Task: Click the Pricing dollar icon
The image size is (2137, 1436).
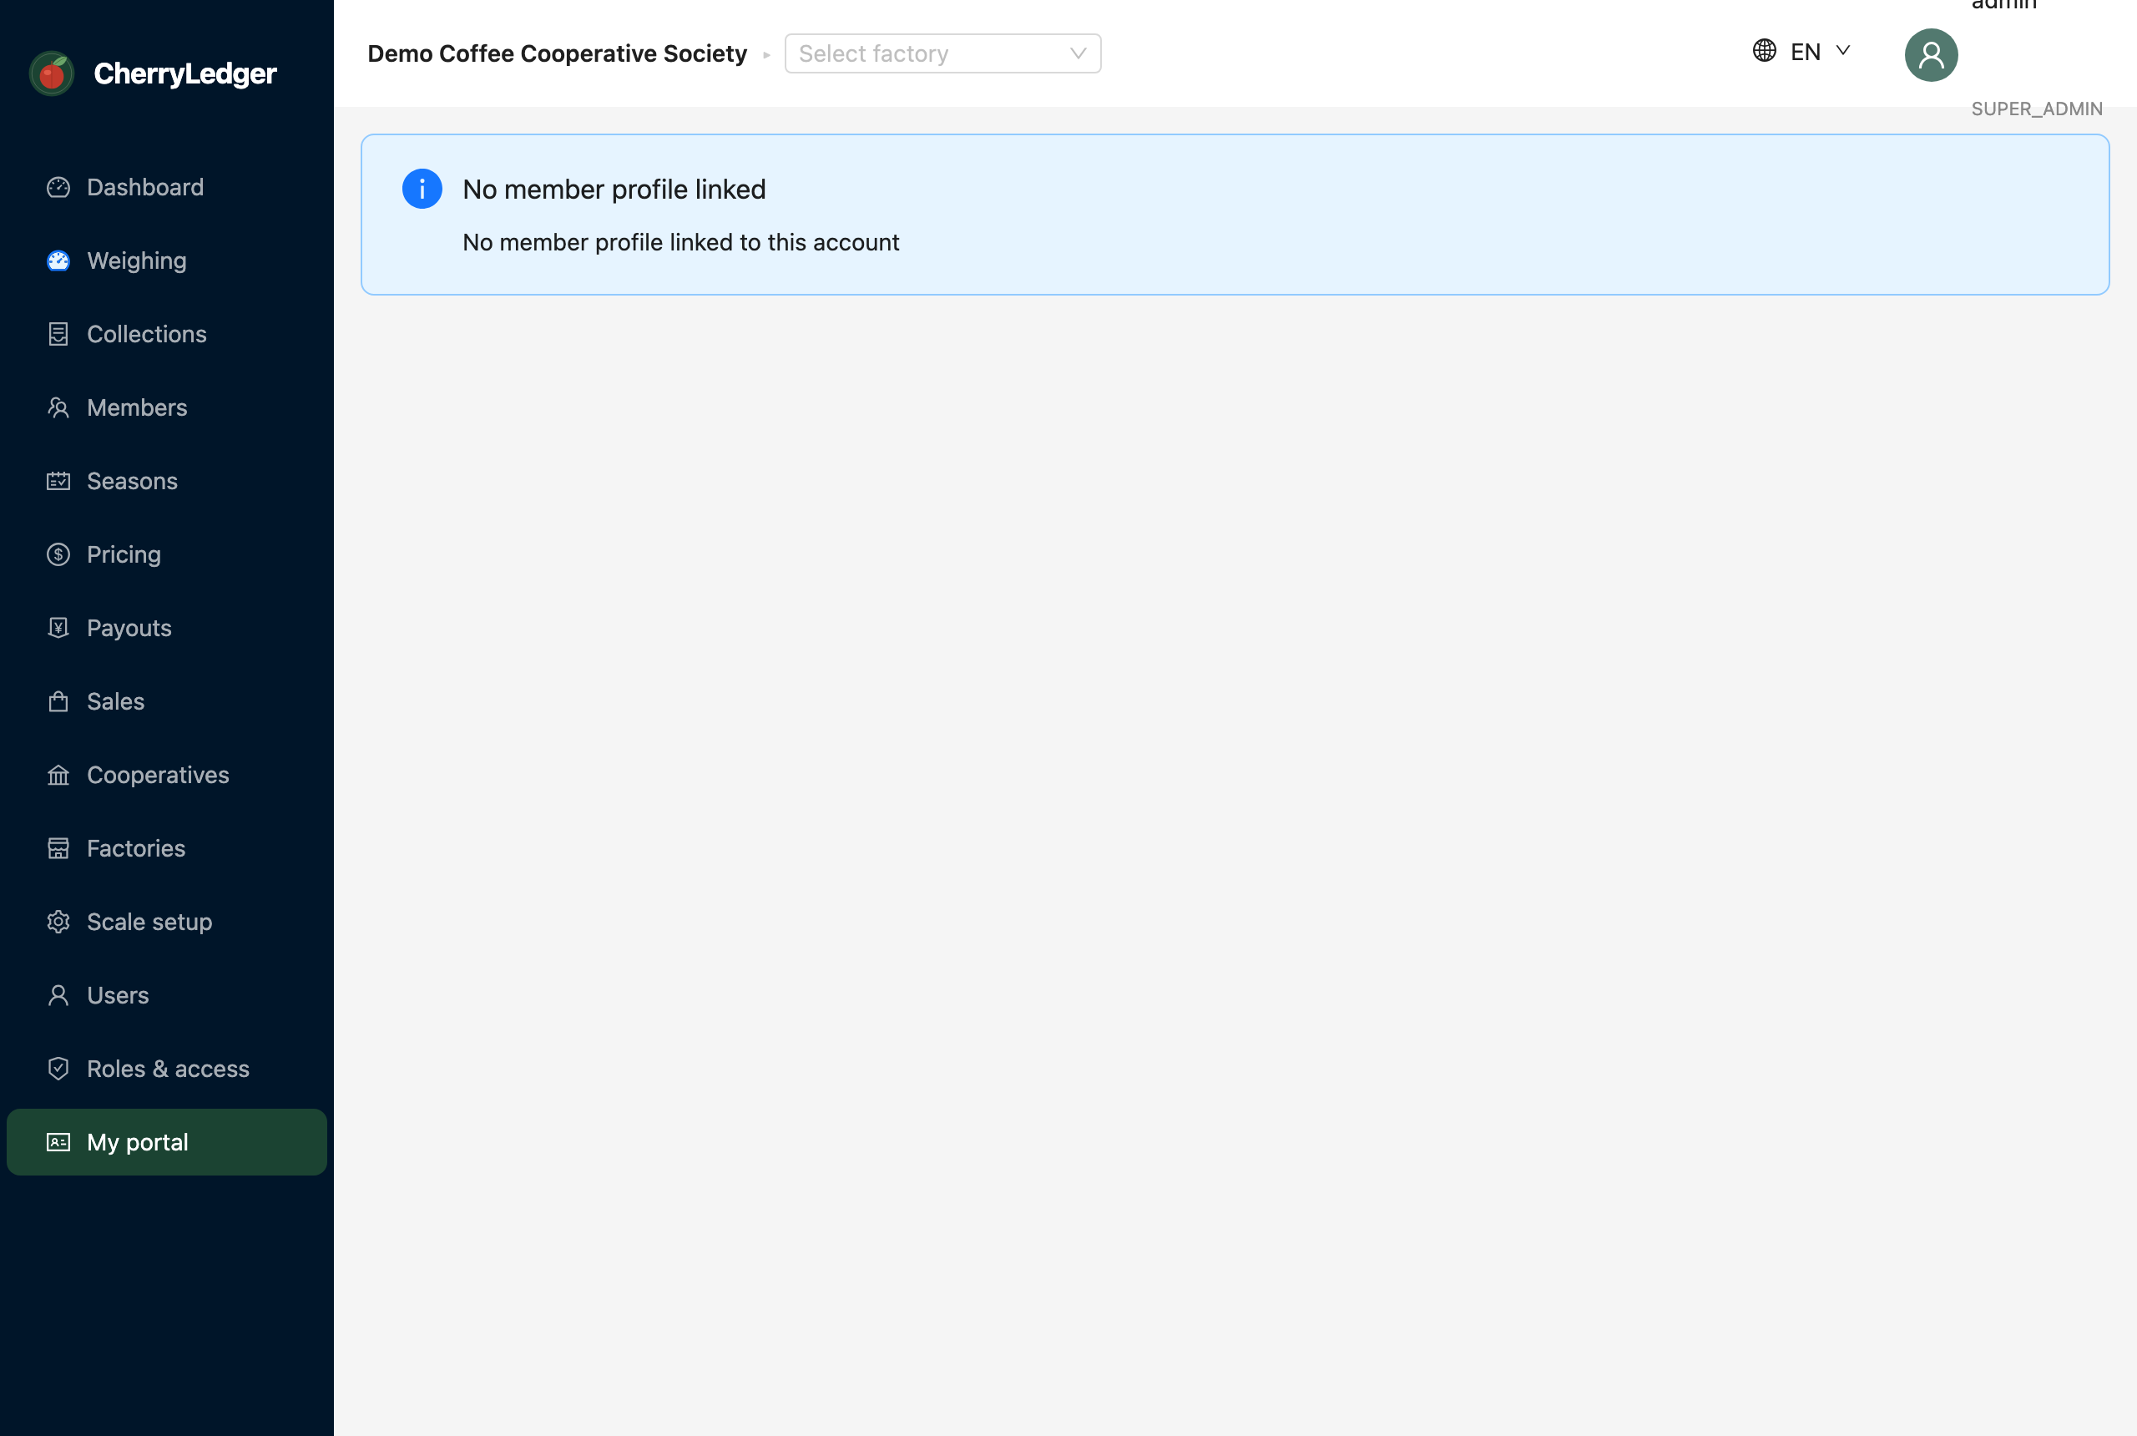Action: [58, 554]
